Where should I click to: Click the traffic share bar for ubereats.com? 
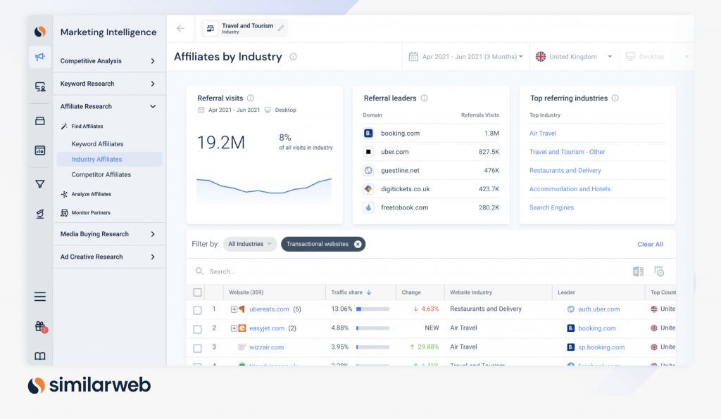pyautogui.click(x=373, y=309)
